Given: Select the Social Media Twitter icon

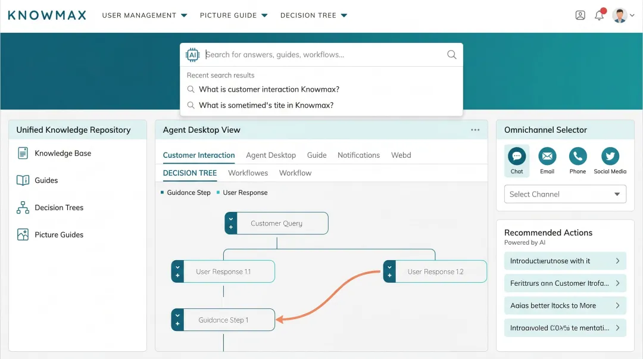Looking at the screenshot, I should click(x=610, y=156).
